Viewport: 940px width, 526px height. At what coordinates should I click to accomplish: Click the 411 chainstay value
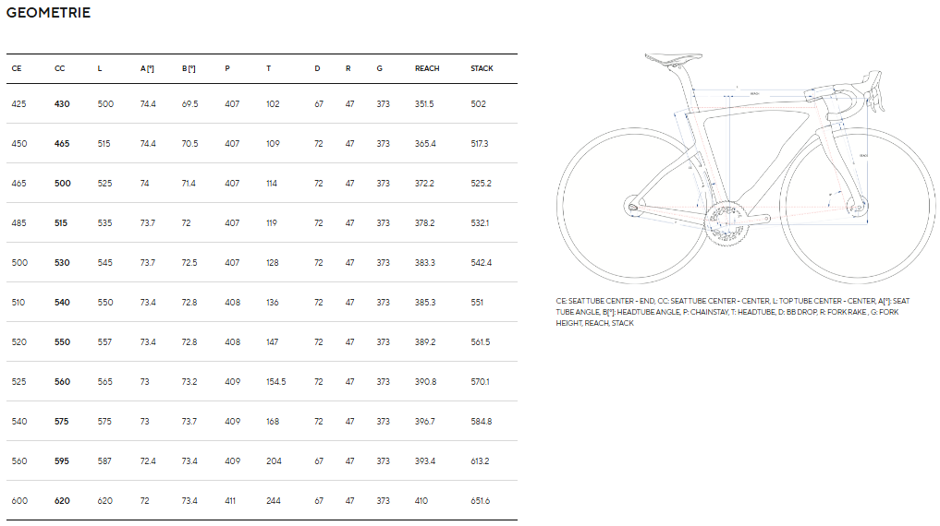(x=230, y=501)
